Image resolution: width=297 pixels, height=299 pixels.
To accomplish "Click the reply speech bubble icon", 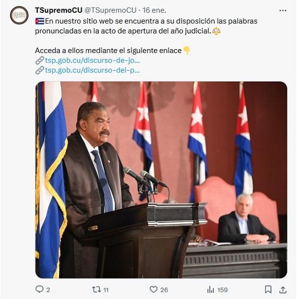I will 39,289.
